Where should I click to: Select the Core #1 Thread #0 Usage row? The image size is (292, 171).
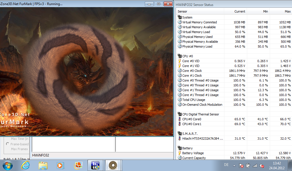(234, 90)
